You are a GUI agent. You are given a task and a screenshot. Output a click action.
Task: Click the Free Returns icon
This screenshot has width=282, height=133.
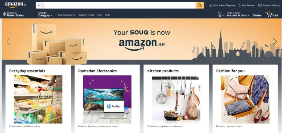tap(240, 5)
